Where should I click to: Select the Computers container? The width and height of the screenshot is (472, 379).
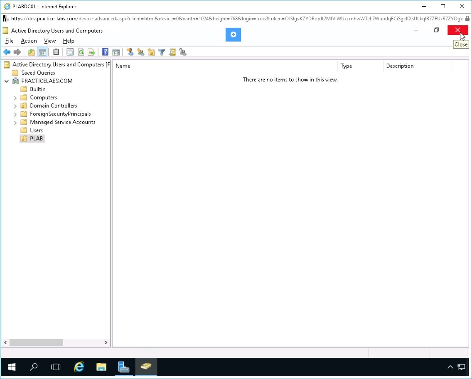click(x=43, y=98)
